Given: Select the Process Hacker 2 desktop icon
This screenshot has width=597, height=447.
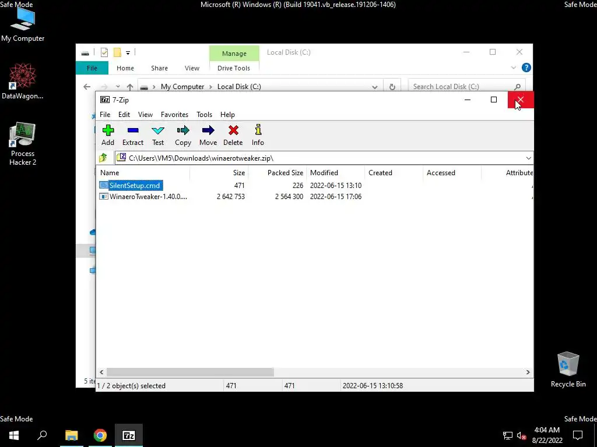Looking at the screenshot, I should click(23, 144).
